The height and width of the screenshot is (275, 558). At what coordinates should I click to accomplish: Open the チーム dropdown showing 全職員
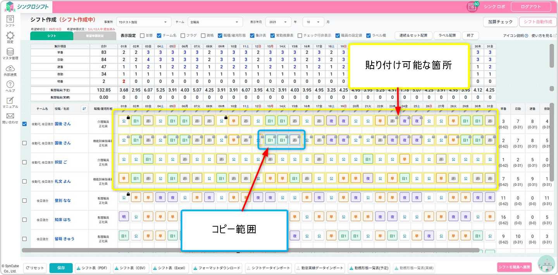pyautogui.click(x=215, y=22)
